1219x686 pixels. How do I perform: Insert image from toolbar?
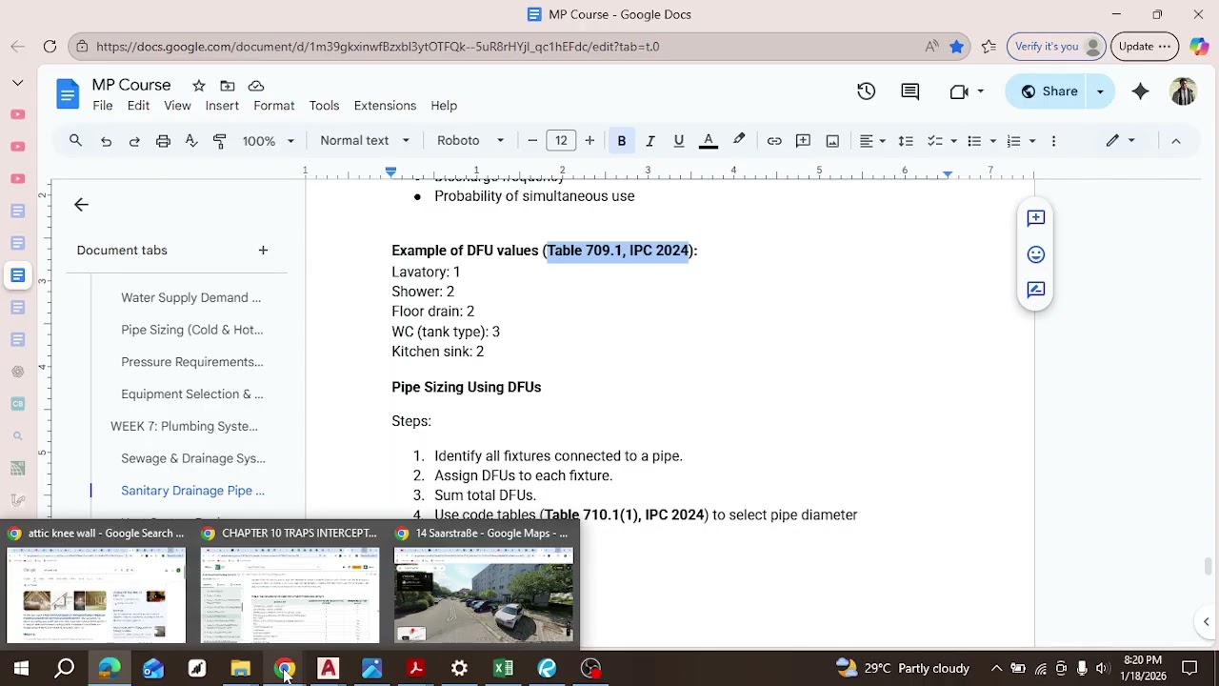(x=832, y=141)
